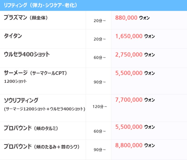Screen dimensions: 187x160
Task: Click the 5,500,000 ウォン price for プロパウンド
Action: click(x=135, y=127)
